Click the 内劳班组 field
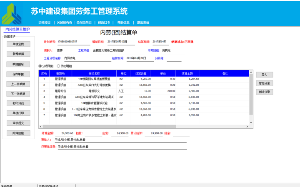300x187 pixels. click(173, 51)
